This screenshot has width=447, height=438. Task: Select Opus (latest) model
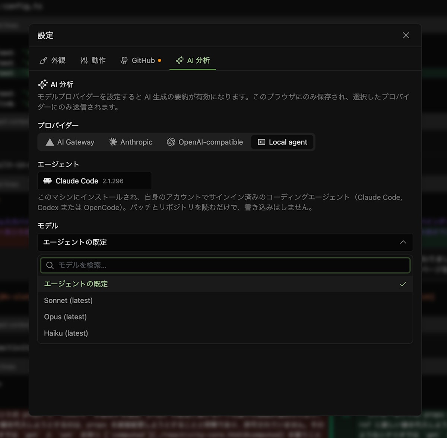tap(225, 317)
